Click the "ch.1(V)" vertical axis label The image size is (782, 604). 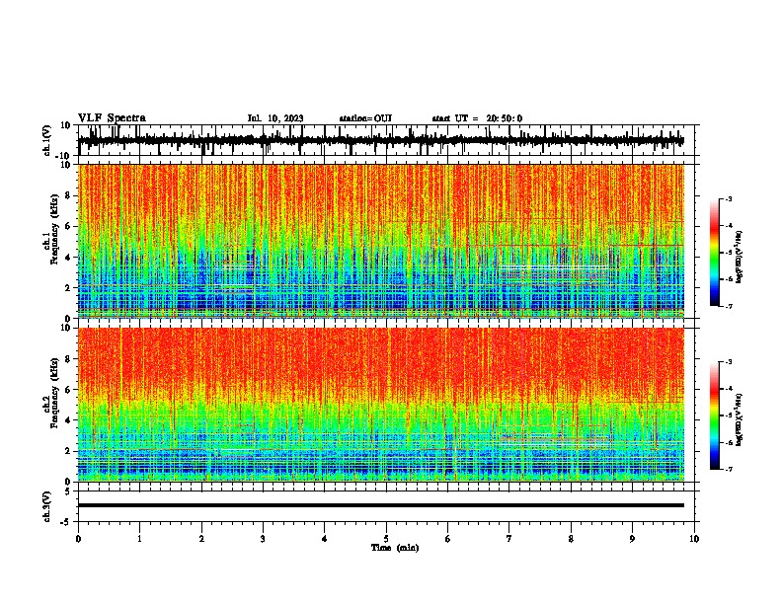pyautogui.click(x=47, y=140)
